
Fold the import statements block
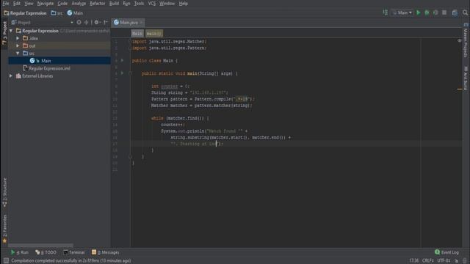130,41
